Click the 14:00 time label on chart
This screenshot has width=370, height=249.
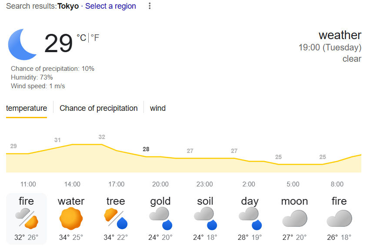(x=72, y=184)
